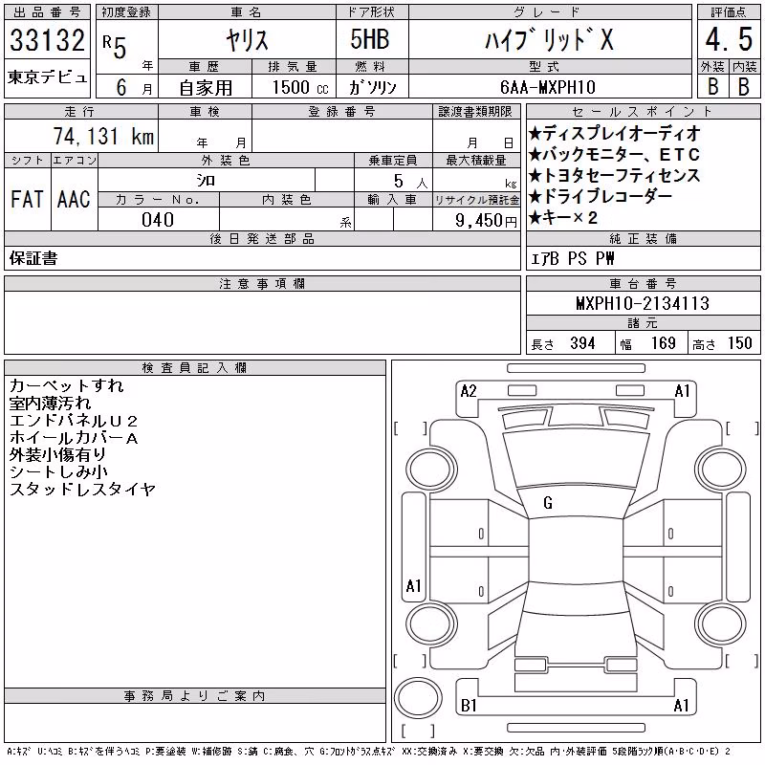765x765 pixels.
Task: Select the inspector note エンドパネルU2
Action: coord(74,421)
